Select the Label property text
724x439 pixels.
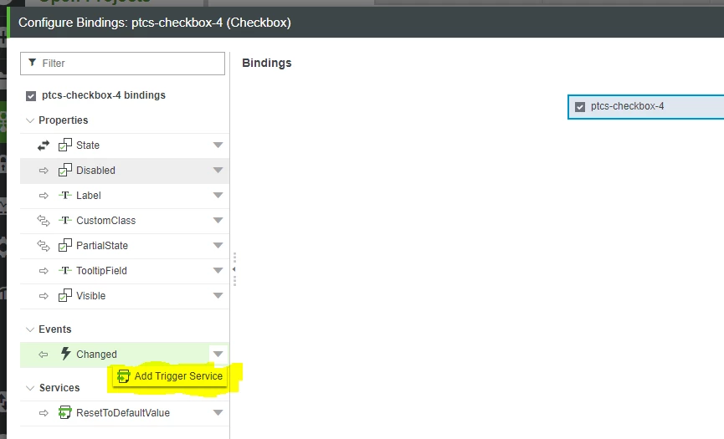pyautogui.click(x=88, y=196)
